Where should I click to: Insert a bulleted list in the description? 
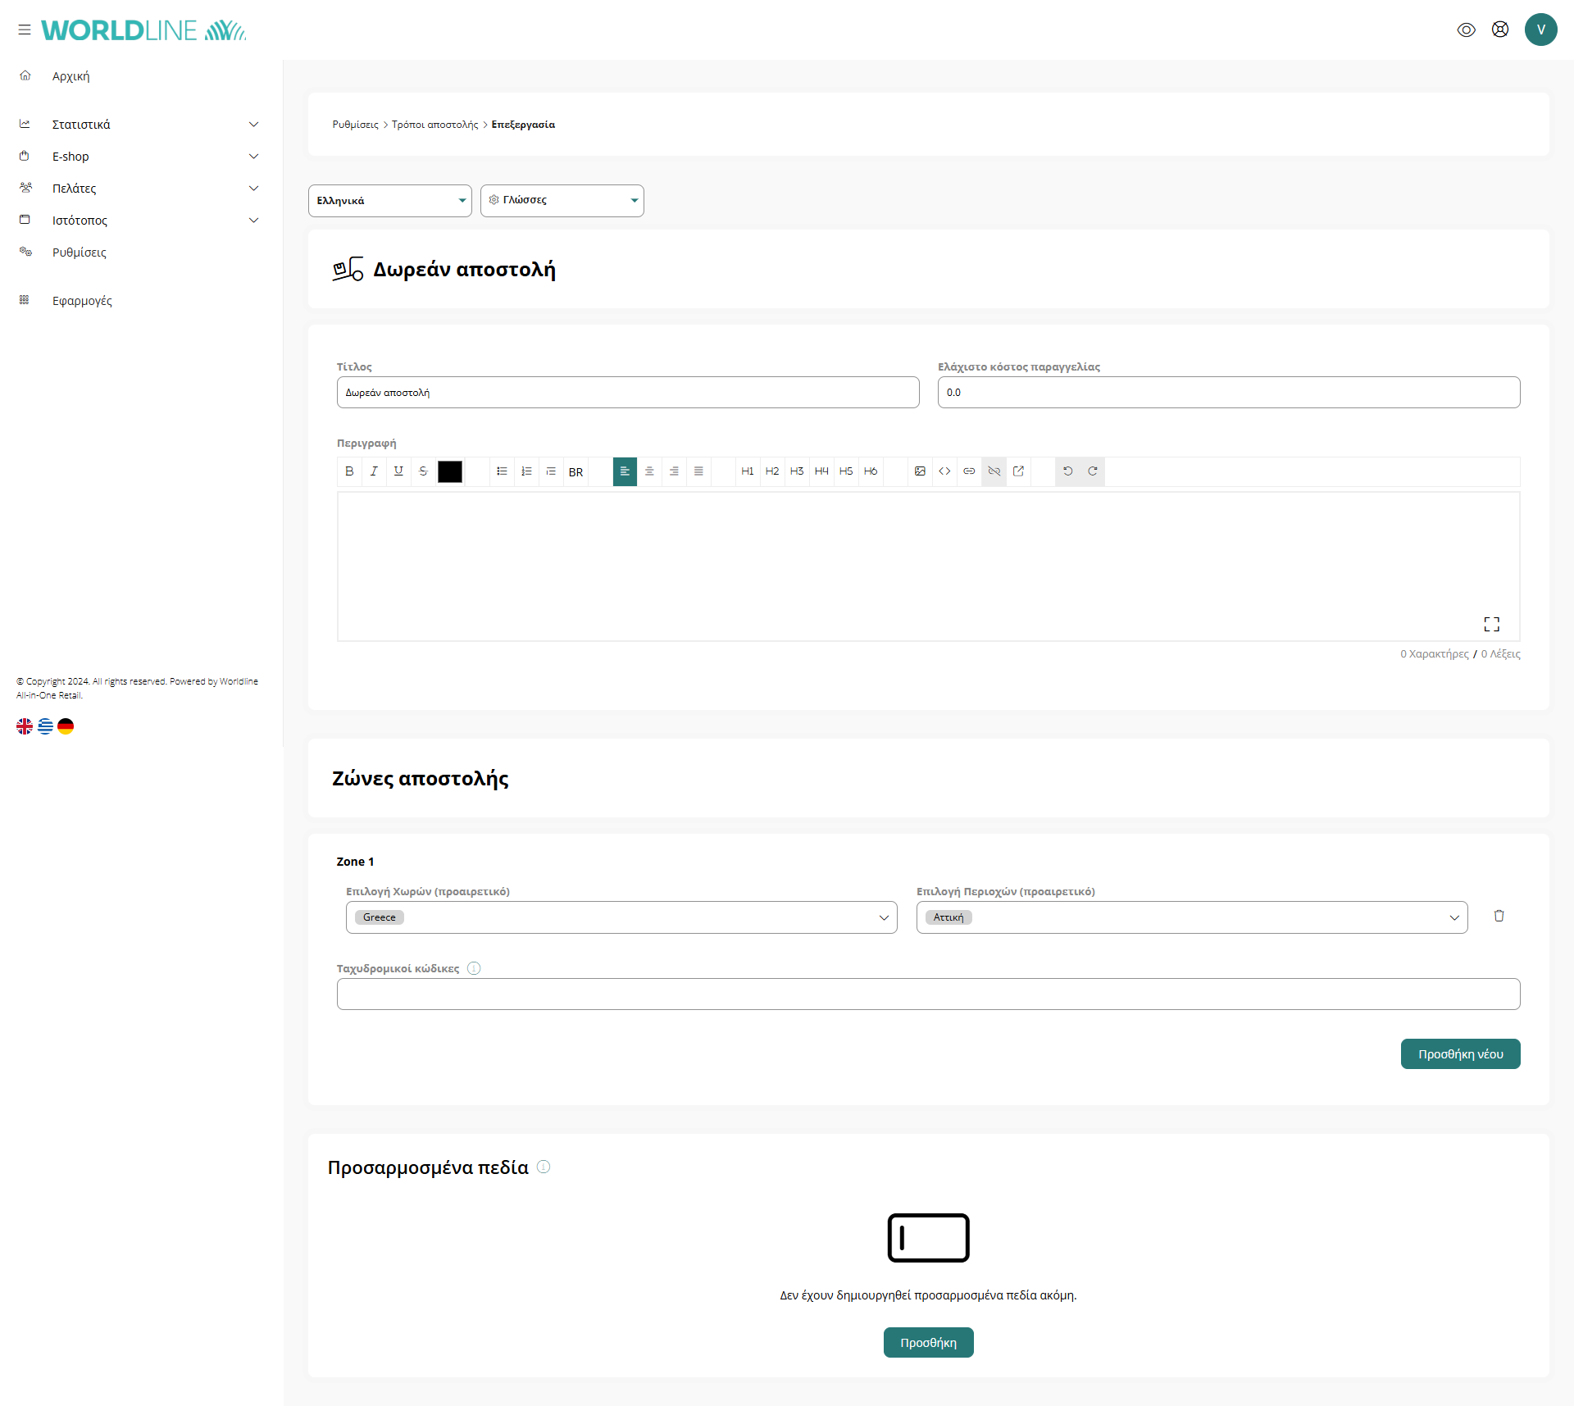tap(502, 471)
